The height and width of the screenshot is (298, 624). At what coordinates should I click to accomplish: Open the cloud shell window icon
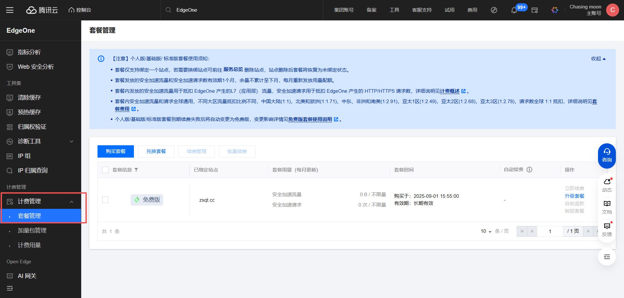tap(535, 10)
